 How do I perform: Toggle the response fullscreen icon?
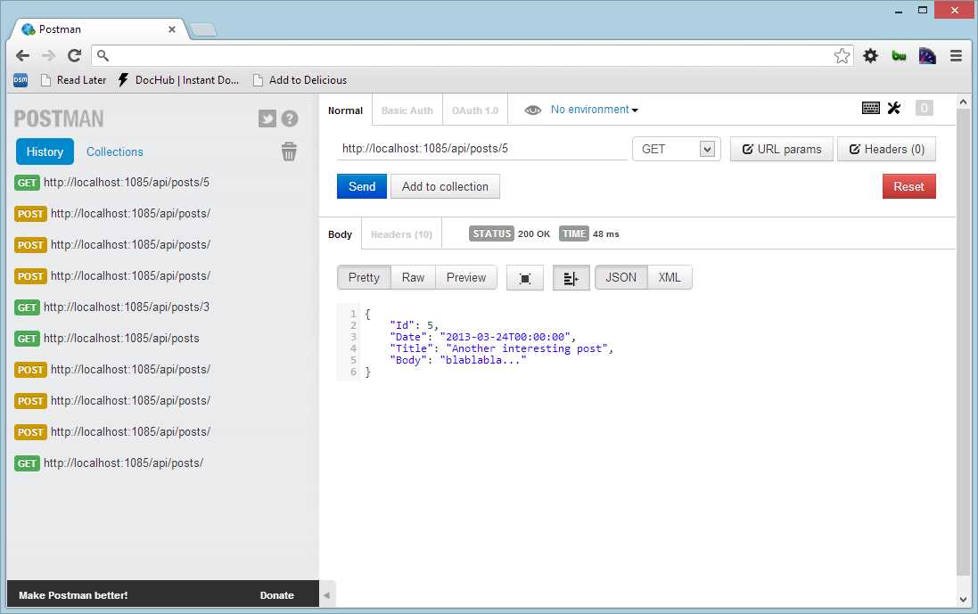click(525, 278)
